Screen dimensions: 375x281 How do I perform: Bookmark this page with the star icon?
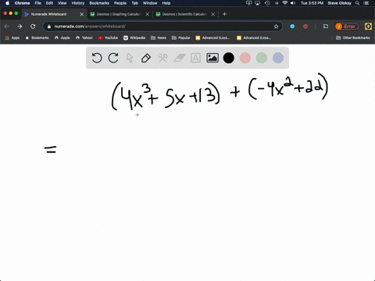[x=276, y=27]
